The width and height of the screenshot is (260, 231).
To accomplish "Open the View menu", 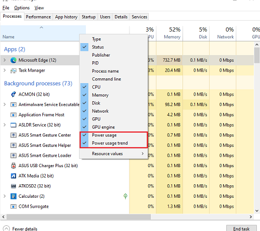I will tap(39, 8).
